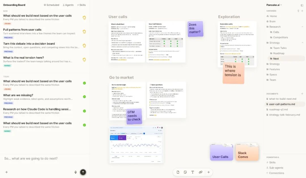Select the Does this matter sticky note
This screenshot has height=178, width=306.
(195, 29)
